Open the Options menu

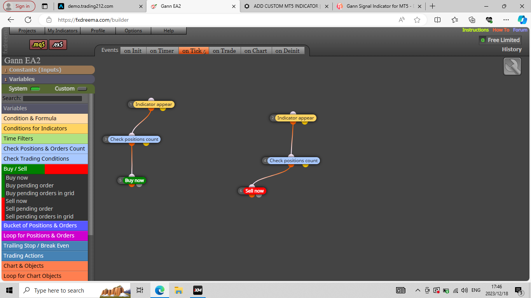[x=133, y=31]
